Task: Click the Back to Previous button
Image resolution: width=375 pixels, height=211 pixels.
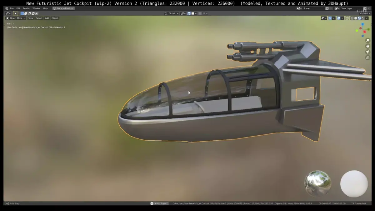Action: (x=64, y=8)
